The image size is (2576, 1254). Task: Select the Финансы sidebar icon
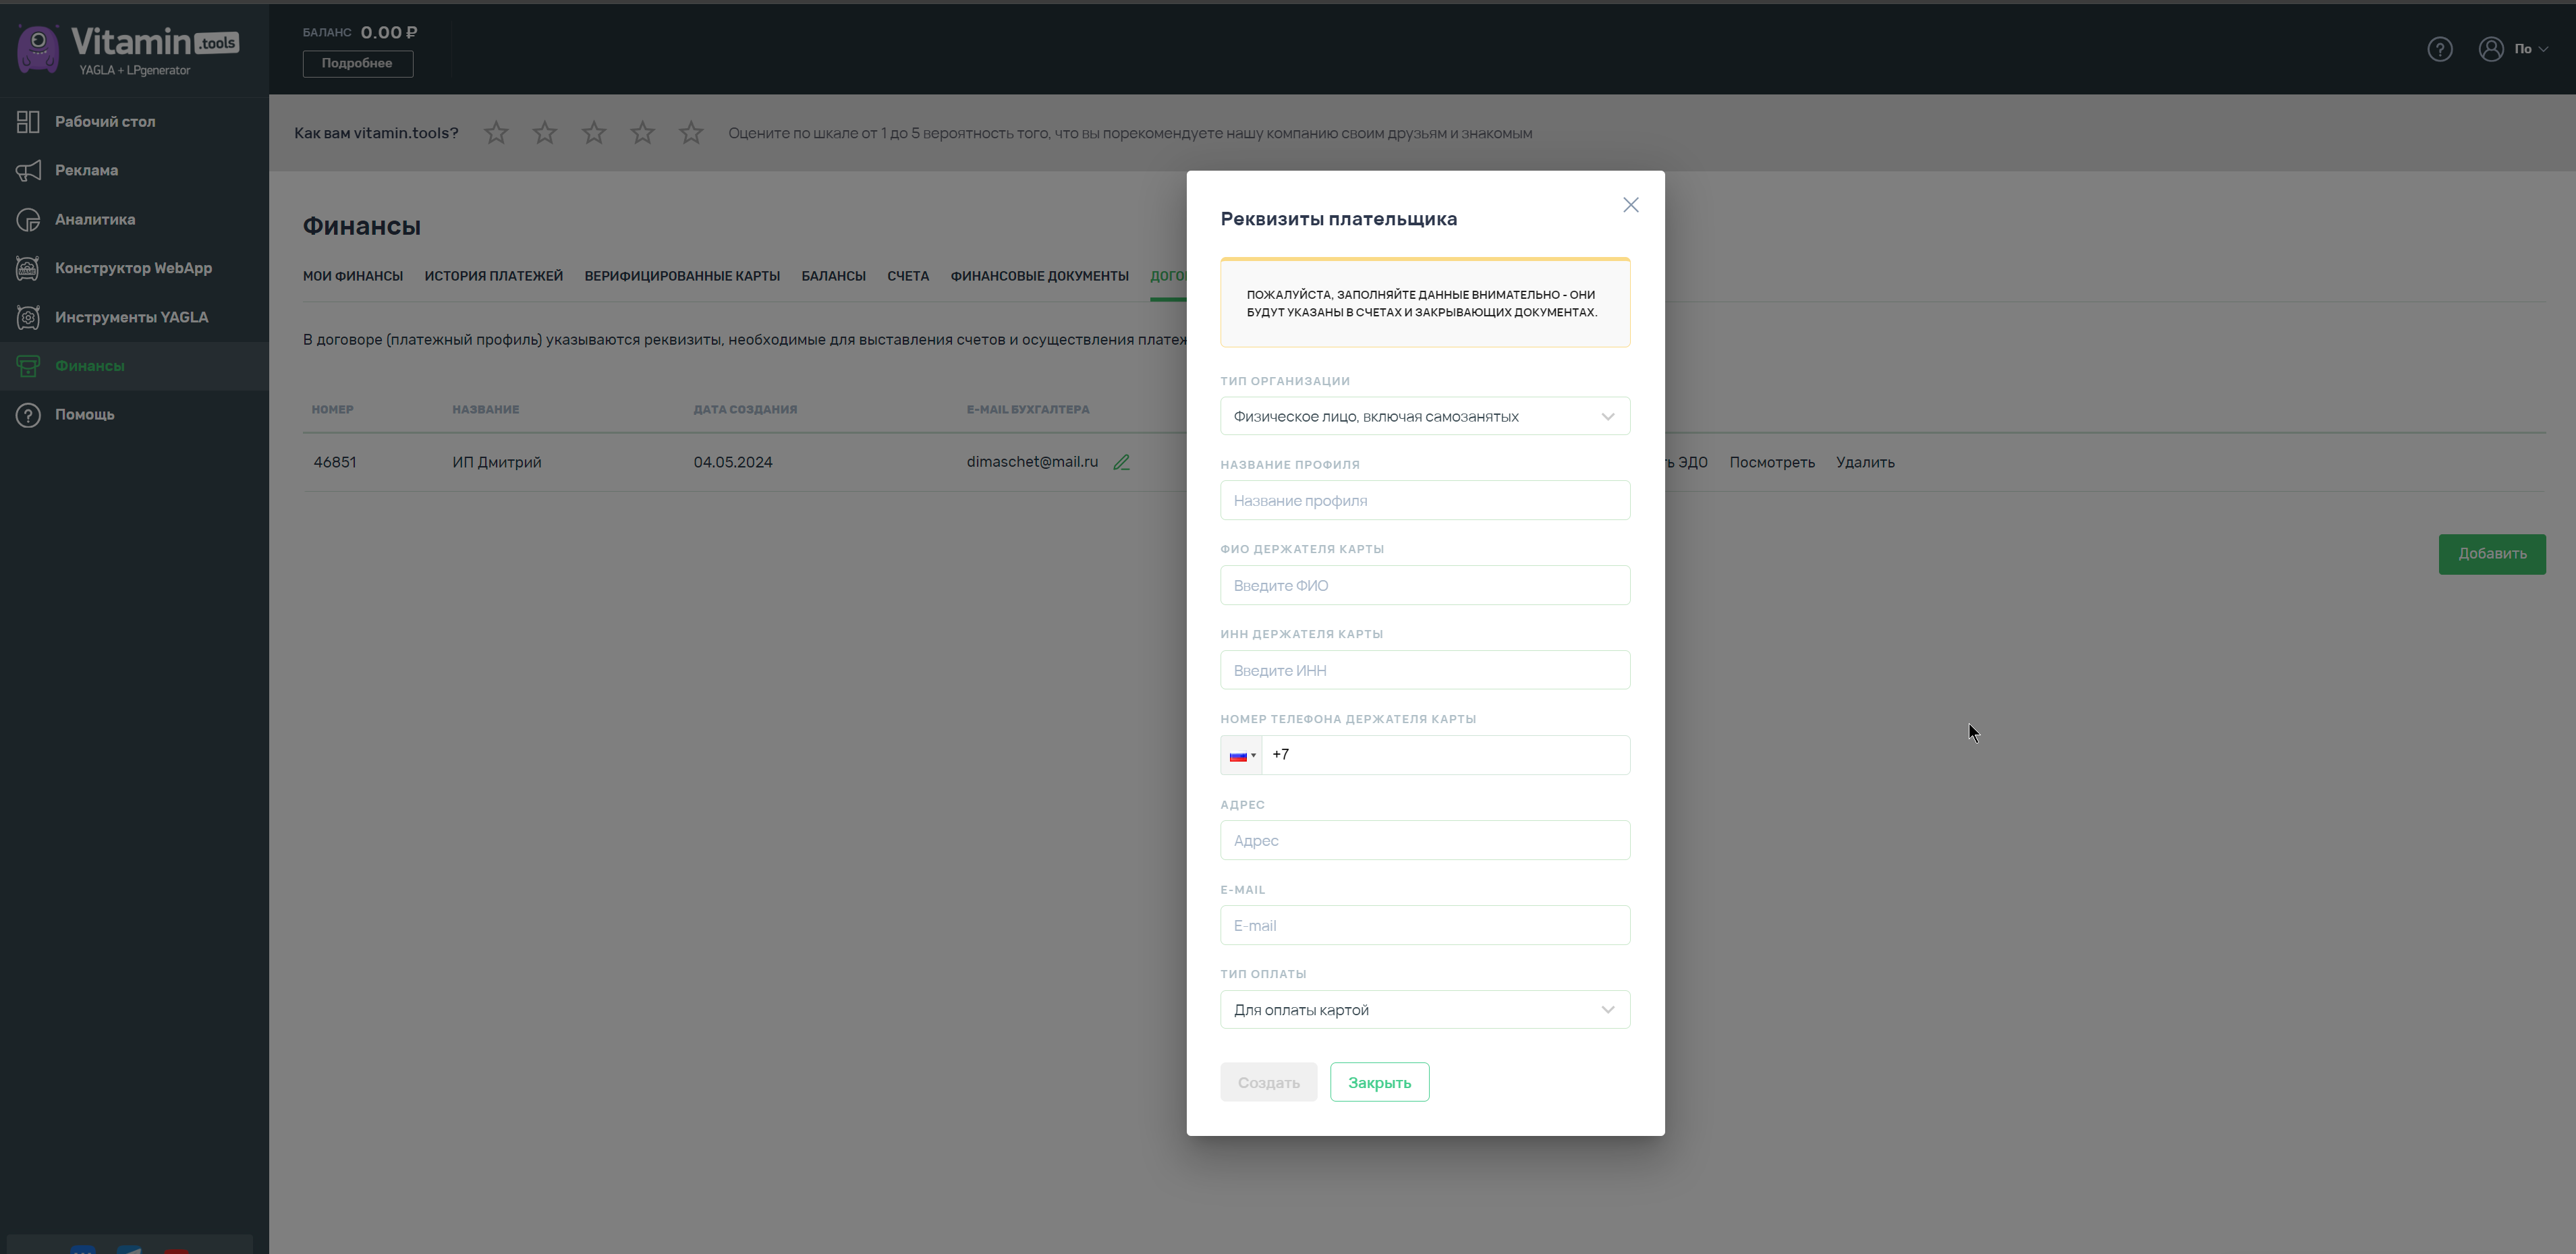pyautogui.click(x=28, y=366)
